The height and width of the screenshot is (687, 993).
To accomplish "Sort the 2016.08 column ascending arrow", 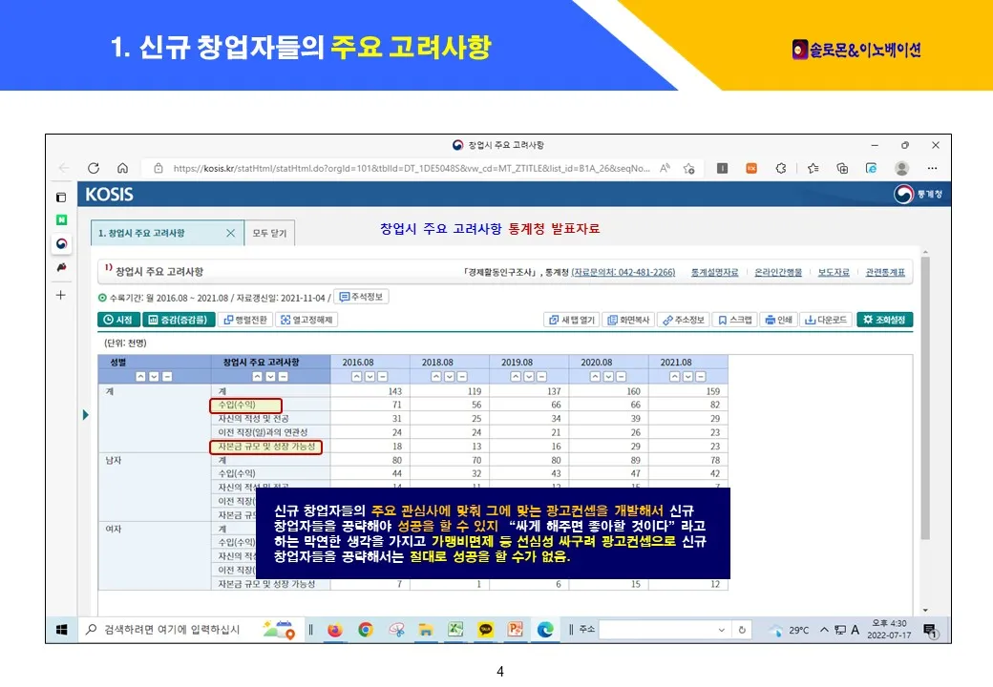I will coord(357,377).
